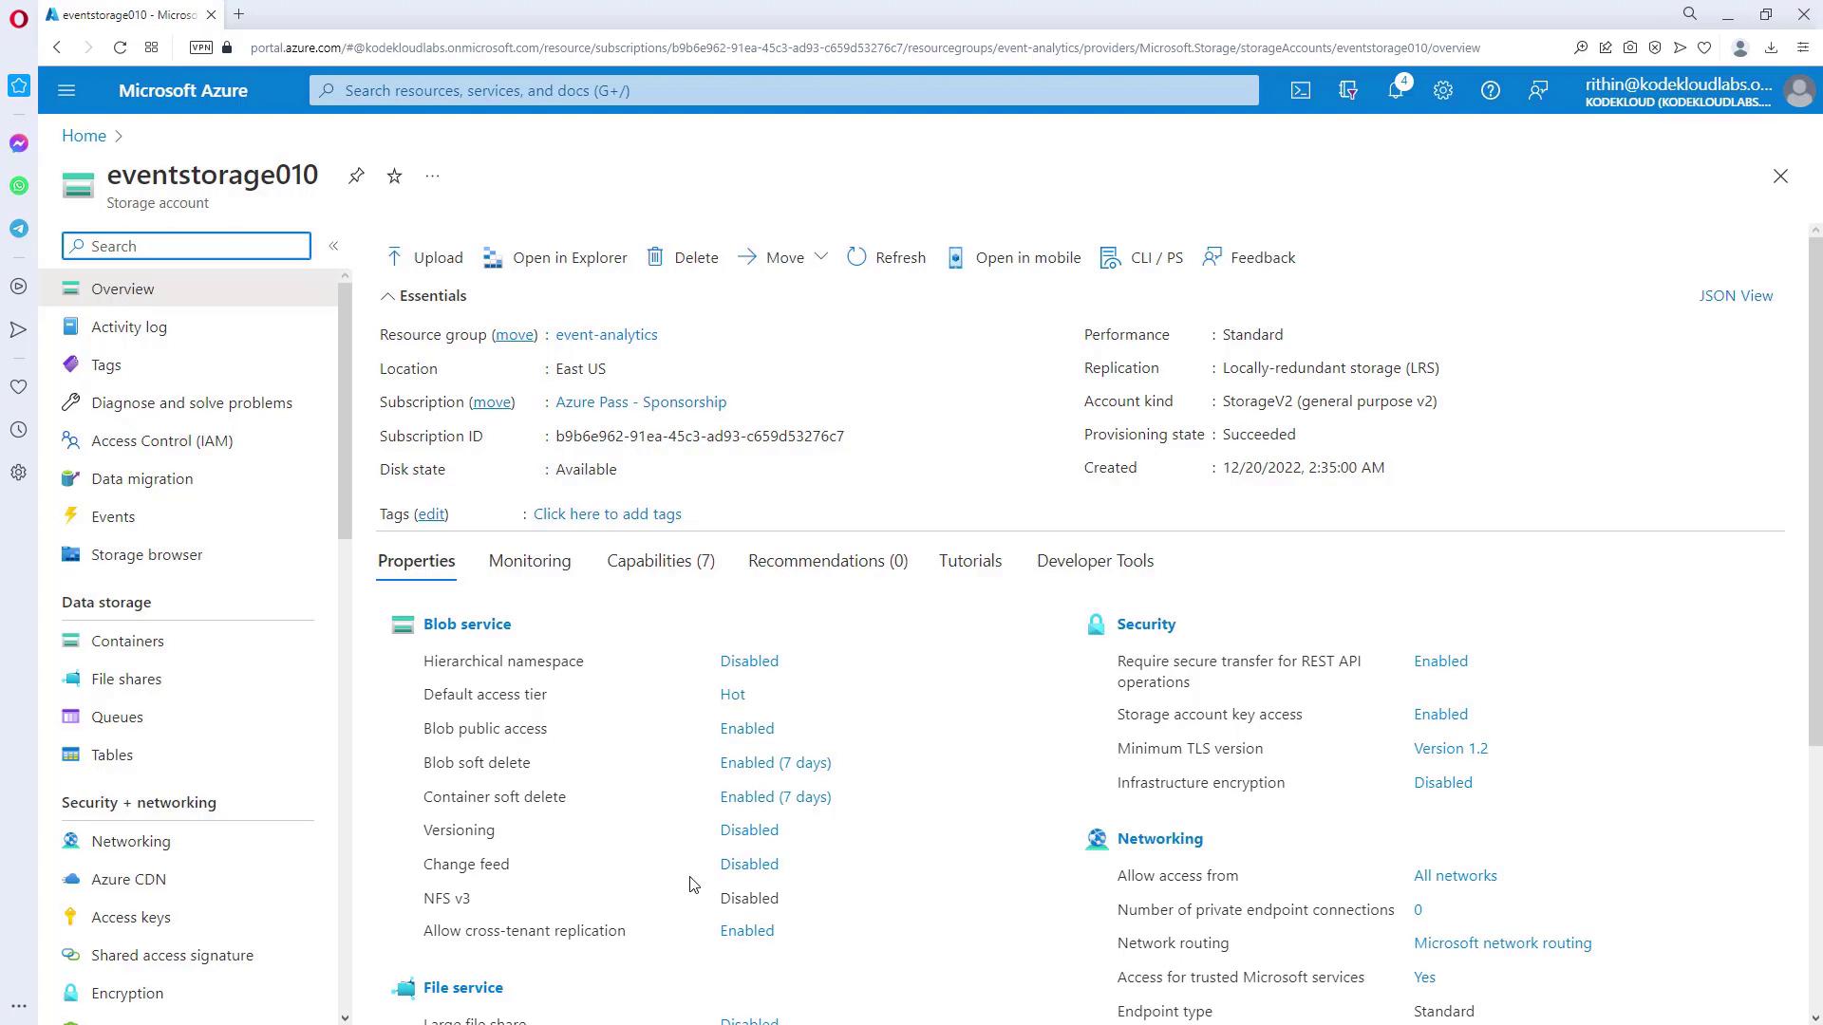Viewport: 1823px width, 1025px height.
Task: Collapse the left navigation pane
Action: click(333, 246)
